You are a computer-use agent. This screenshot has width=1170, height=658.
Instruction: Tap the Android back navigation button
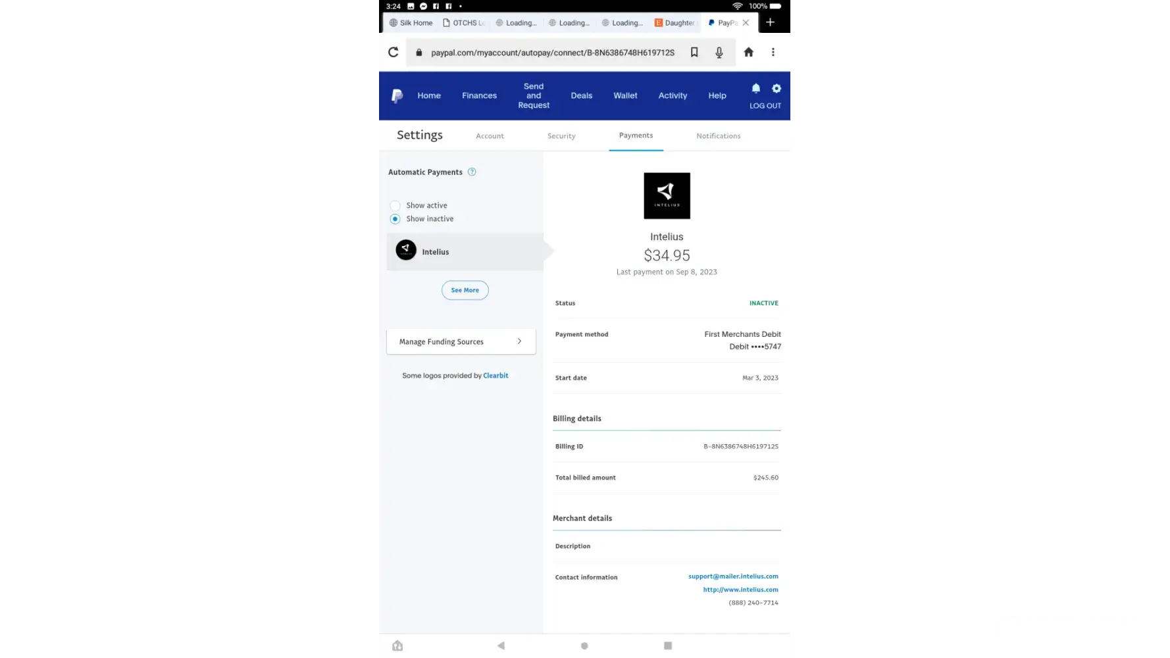tap(501, 645)
